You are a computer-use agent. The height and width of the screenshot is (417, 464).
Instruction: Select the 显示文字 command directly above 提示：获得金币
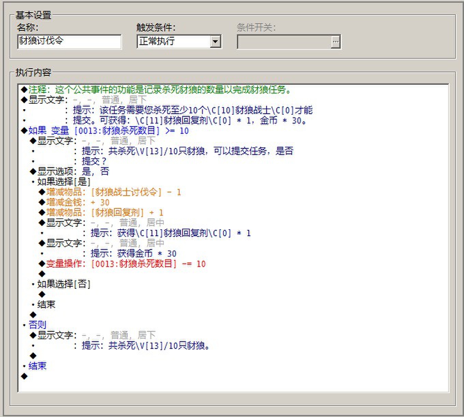coord(101,243)
